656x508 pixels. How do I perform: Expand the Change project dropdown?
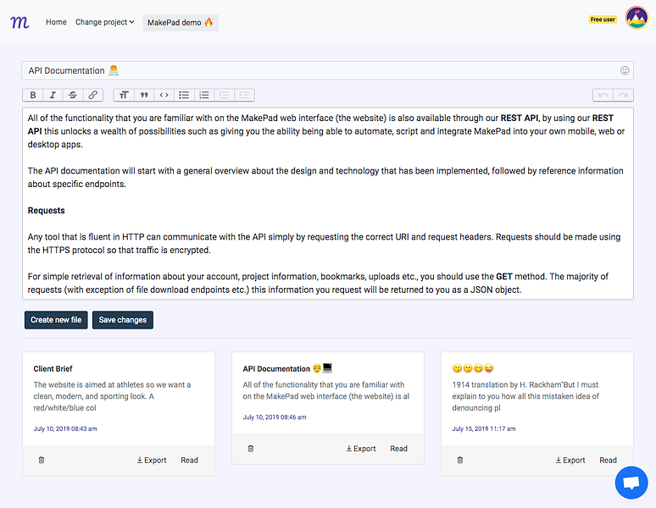pos(104,22)
